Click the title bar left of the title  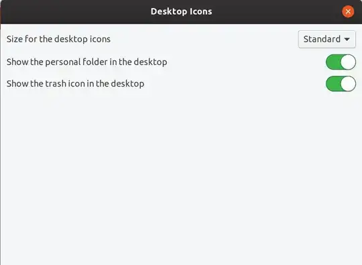pos(75,11)
